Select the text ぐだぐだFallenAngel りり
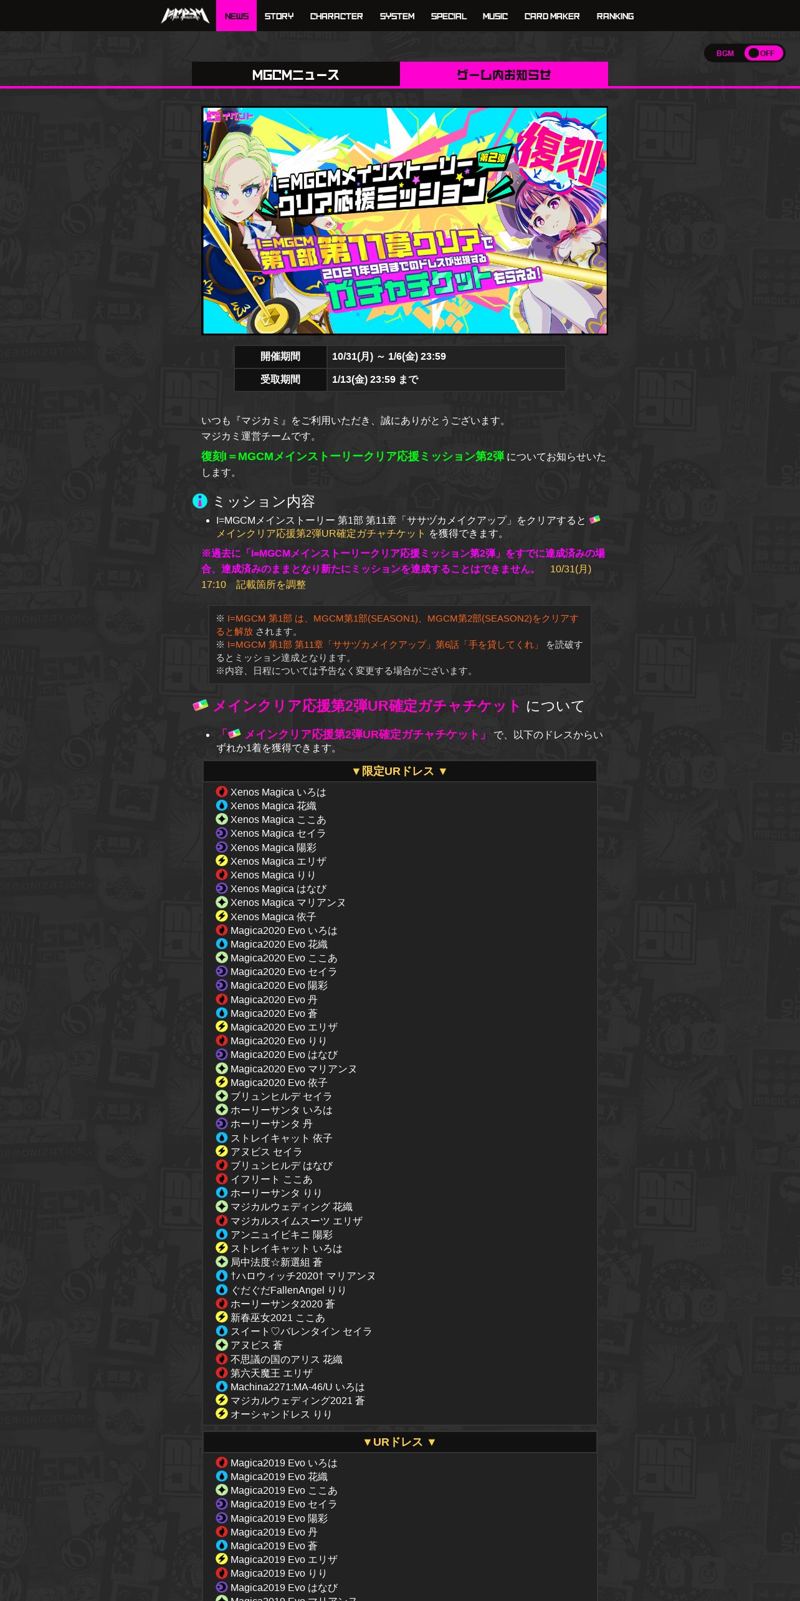The height and width of the screenshot is (1601, 800). 288,1290
